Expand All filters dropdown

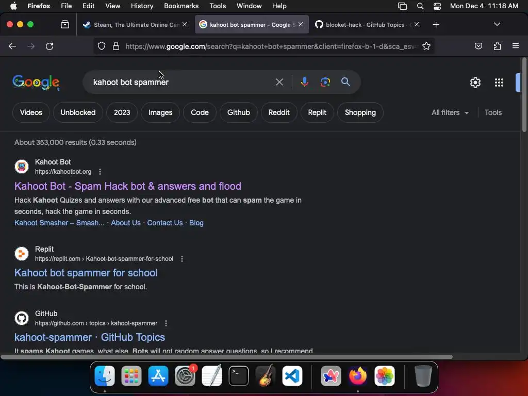coord(450,112)
